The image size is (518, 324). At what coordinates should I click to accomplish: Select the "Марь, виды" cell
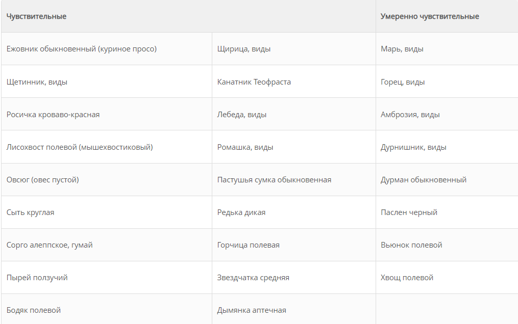[x=402, y=49]
